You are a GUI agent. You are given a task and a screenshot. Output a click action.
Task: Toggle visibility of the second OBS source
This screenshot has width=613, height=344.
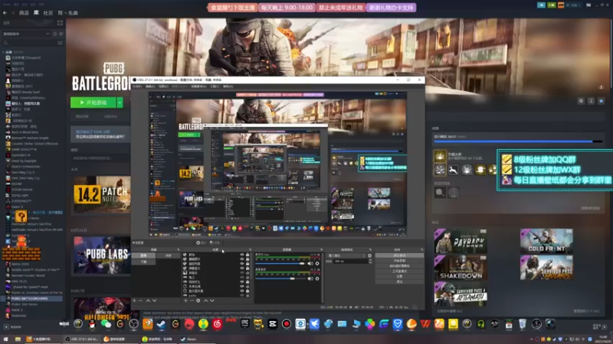tap(242, 259)
